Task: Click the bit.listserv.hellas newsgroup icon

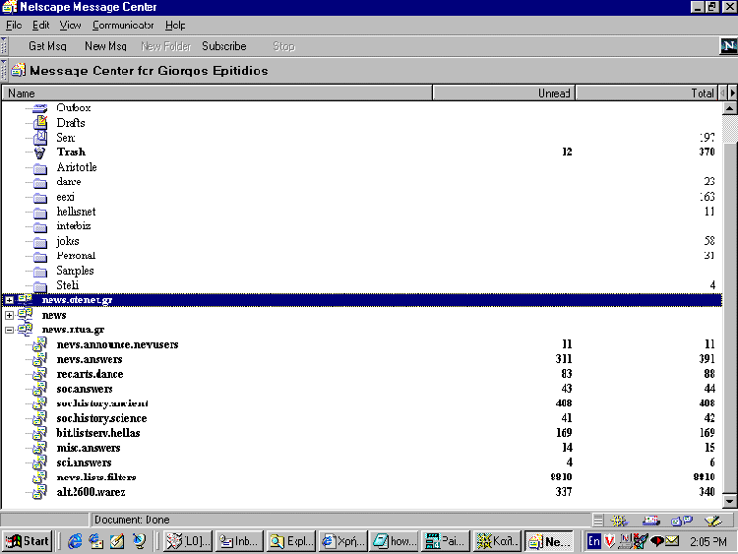Action: coord(40,433)
